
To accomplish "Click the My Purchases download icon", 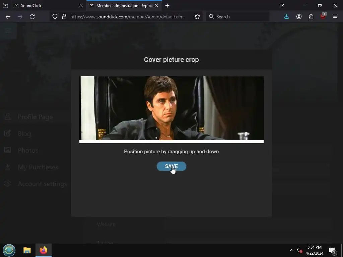I will coord(8,167).
